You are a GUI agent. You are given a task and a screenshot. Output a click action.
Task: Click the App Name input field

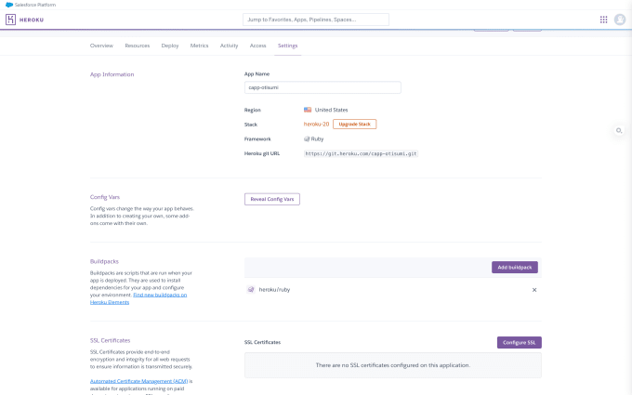323,87
